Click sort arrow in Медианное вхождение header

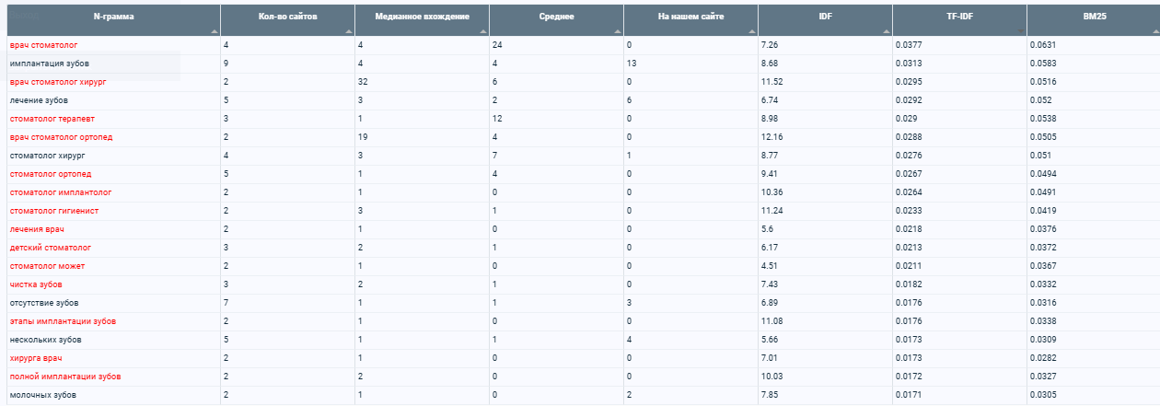[482, 31]
